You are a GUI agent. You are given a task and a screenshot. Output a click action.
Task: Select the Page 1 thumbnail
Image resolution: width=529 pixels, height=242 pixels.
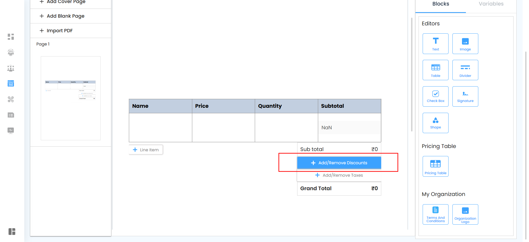coord(71,98)
